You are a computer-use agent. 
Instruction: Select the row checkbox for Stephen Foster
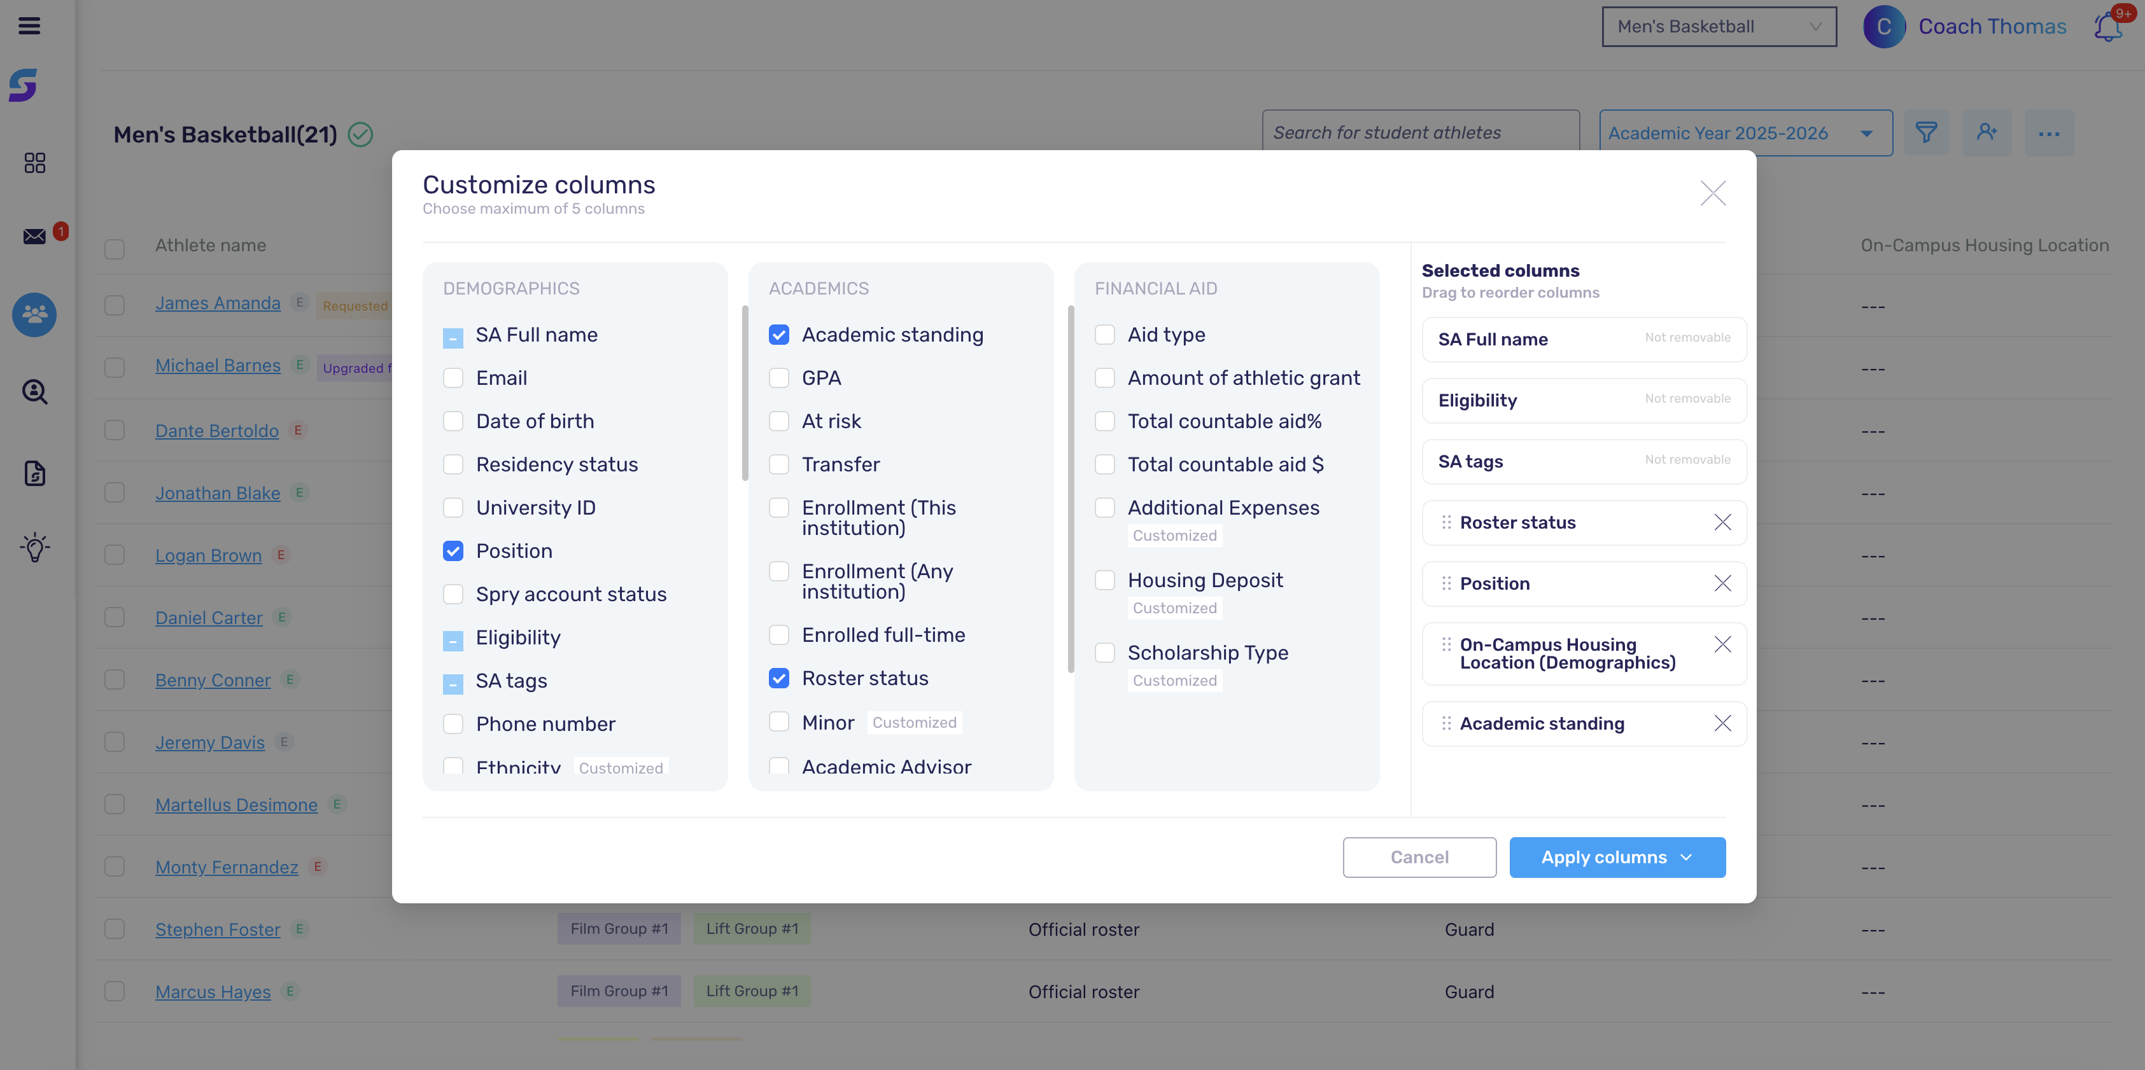coord(114,929)
